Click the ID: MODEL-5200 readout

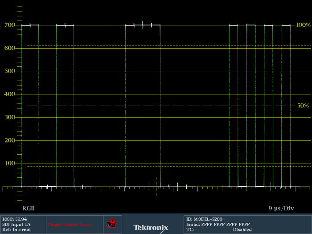204,219
